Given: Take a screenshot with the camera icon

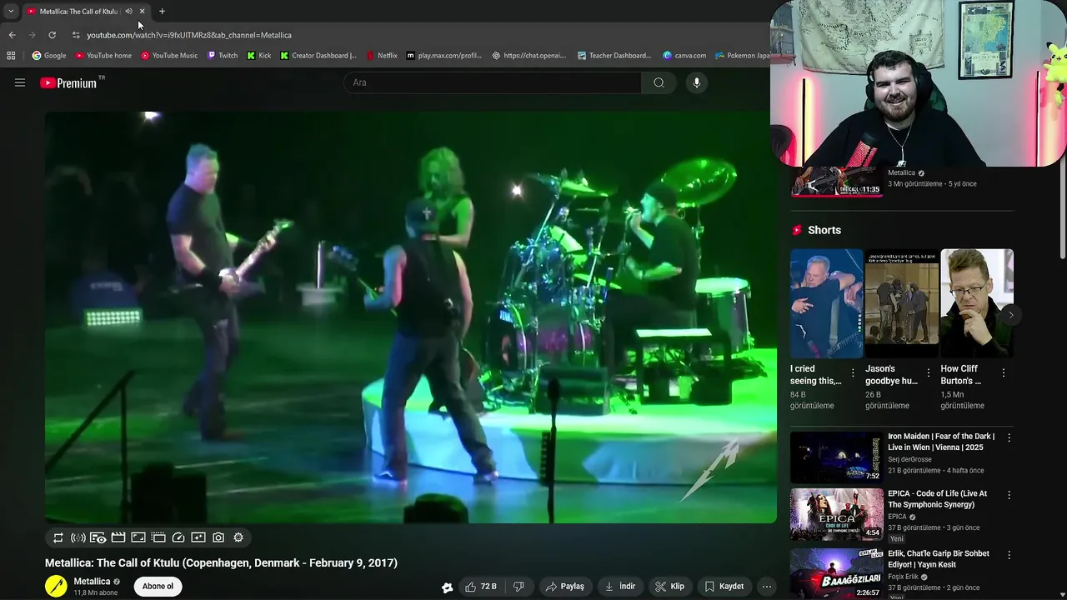Looking at the screenshot, I should pyautogui.click(x=218, y=537).
